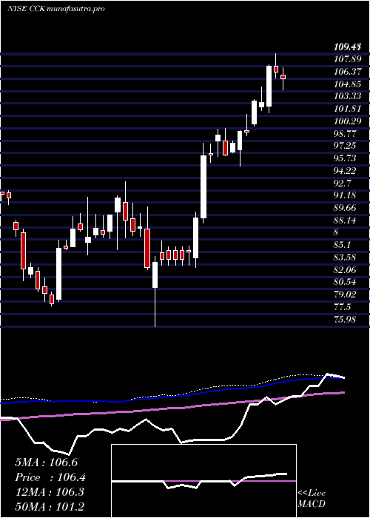Image resolution: width=370 pixels, height=518 pixels.
Task: Select the 92.7 price axis label
Action: 342,183
